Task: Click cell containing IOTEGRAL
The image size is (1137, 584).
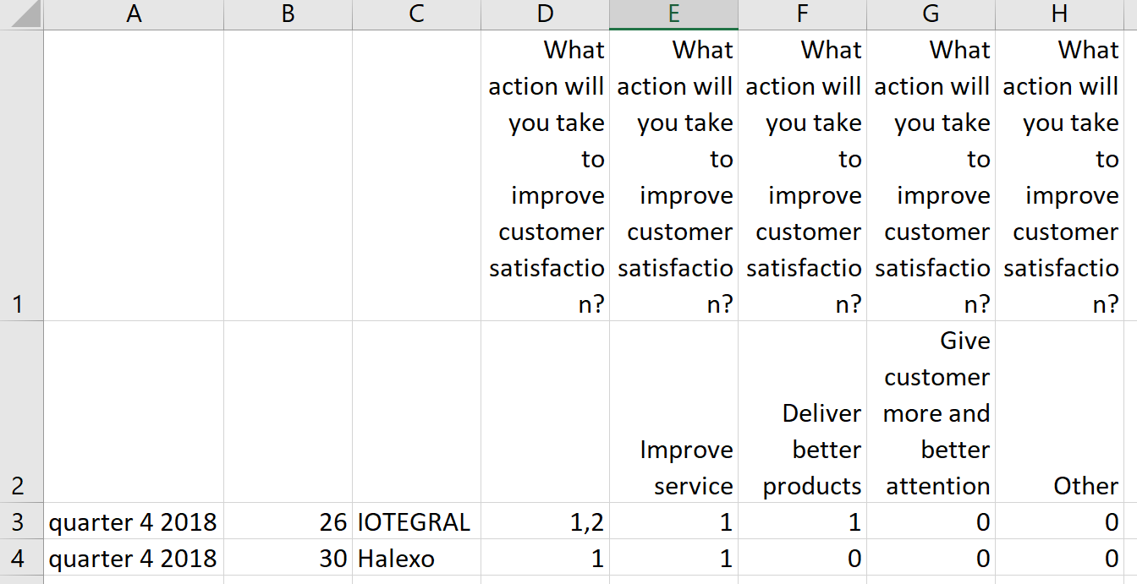Action: point(417,521)
